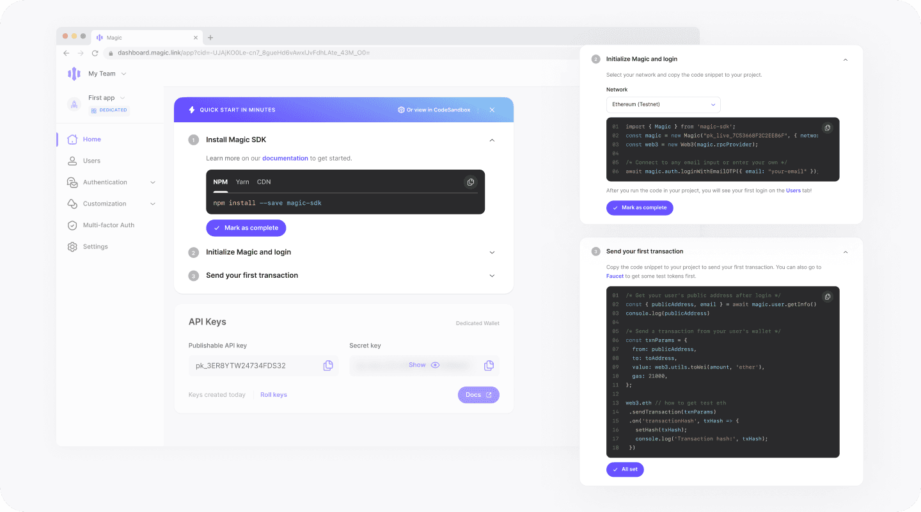Click the DEDICATED badge
921x512 pixels.
click(x=109, y=110)
